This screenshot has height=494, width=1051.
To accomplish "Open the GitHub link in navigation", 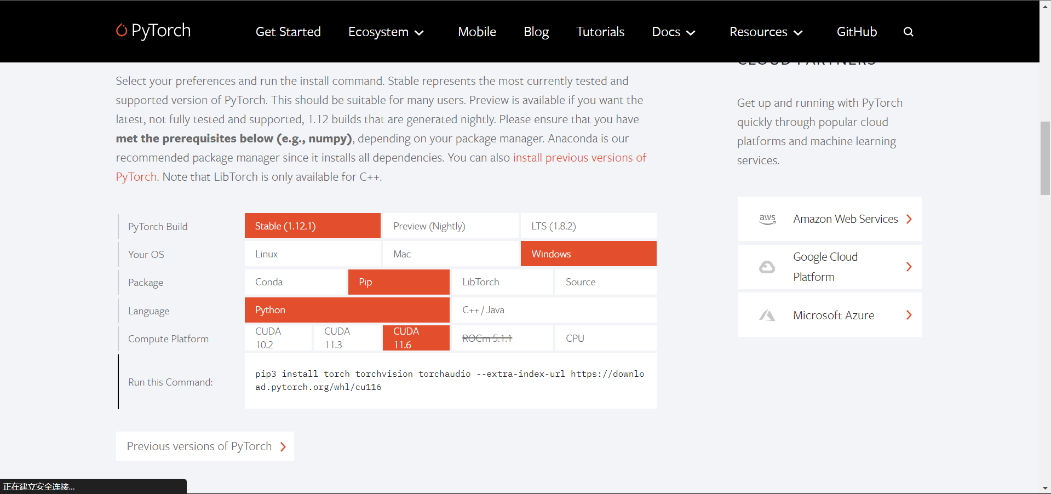I will tap(857, 32).
